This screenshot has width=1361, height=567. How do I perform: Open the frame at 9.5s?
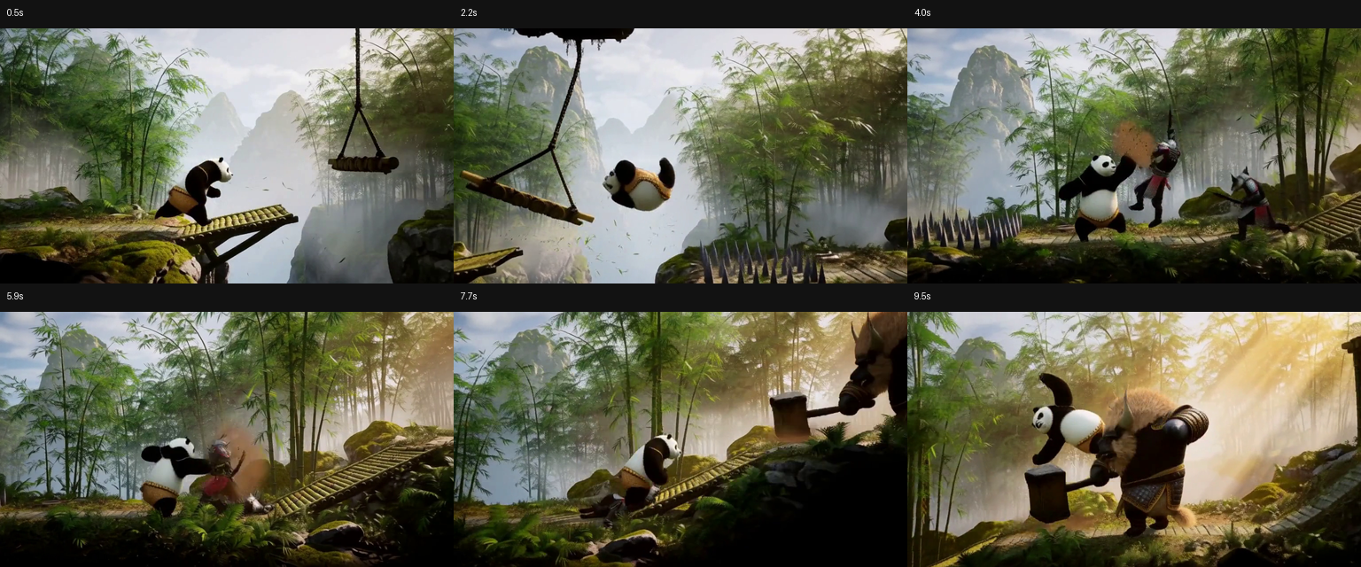[1134, 439]
